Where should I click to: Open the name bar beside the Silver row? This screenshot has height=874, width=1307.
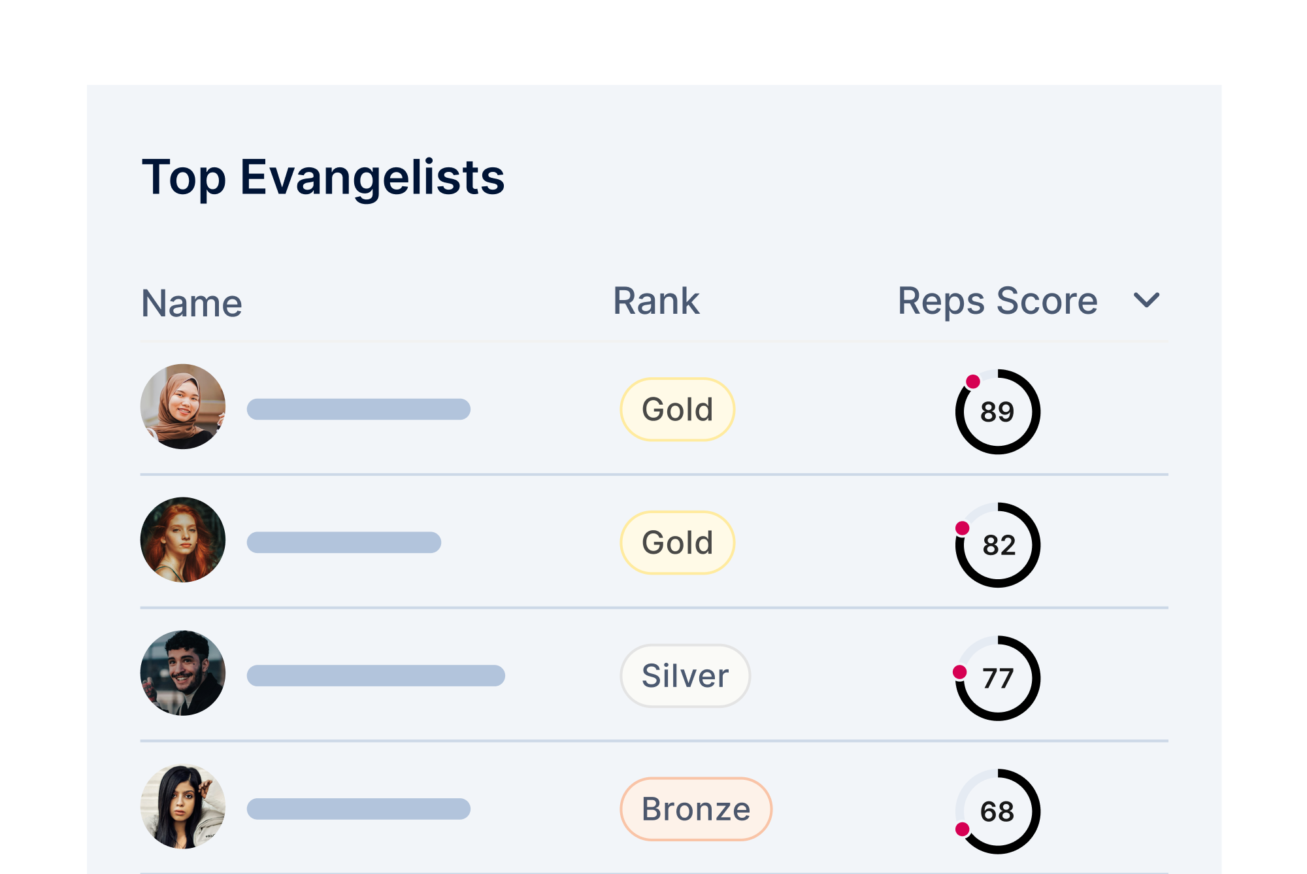point(376,676)
